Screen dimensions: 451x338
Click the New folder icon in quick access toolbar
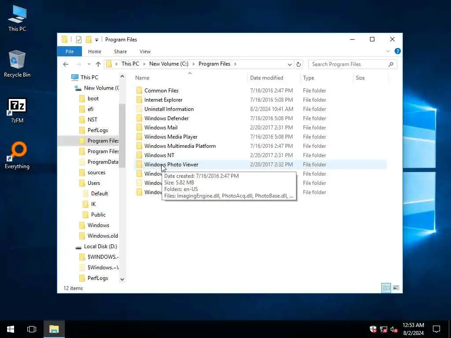(x=89, y=39)
